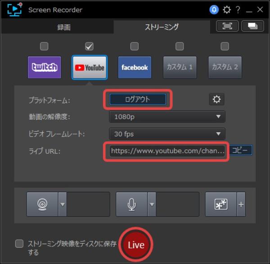Open settings gear in title bar
The image size is (270, 264).
[x=227, y=9]
